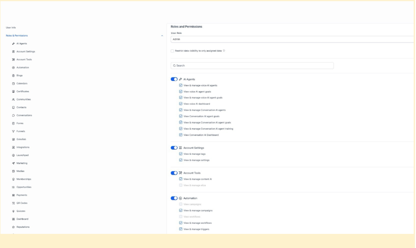Open the User Info section

pyautogui.click(x=11, y=28)
